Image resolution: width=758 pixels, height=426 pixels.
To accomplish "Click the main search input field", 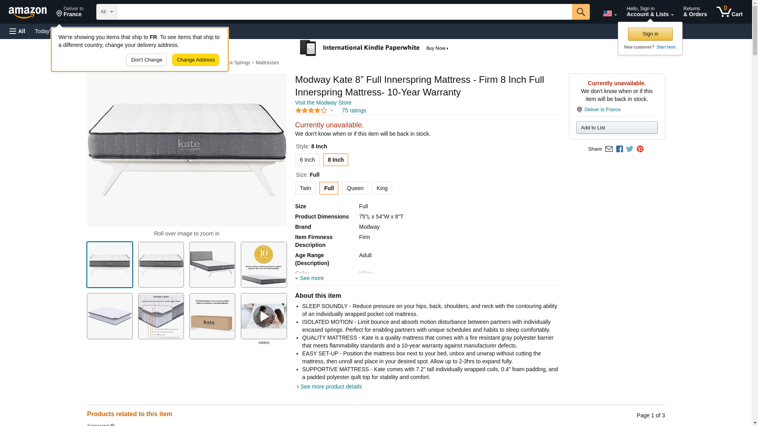I will coord(344,12).
